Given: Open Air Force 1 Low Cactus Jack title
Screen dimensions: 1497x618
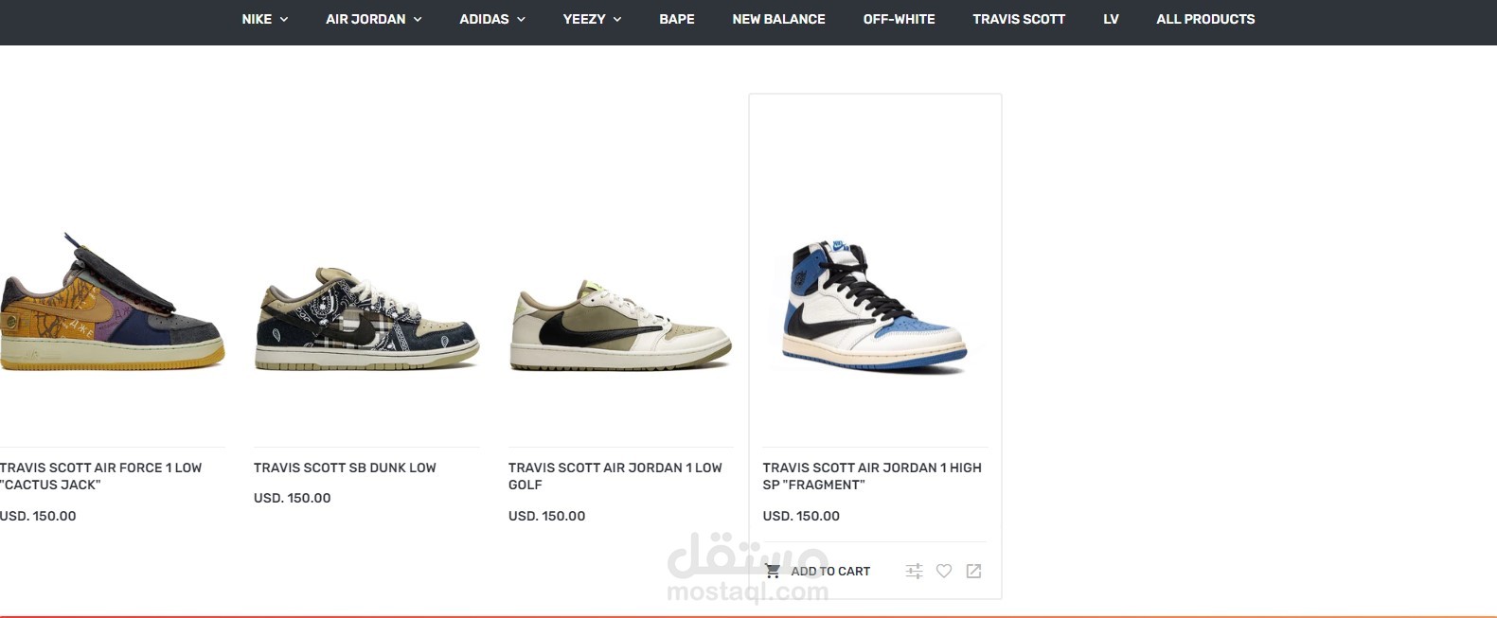Looking at the screenshot, I should 100,476.
